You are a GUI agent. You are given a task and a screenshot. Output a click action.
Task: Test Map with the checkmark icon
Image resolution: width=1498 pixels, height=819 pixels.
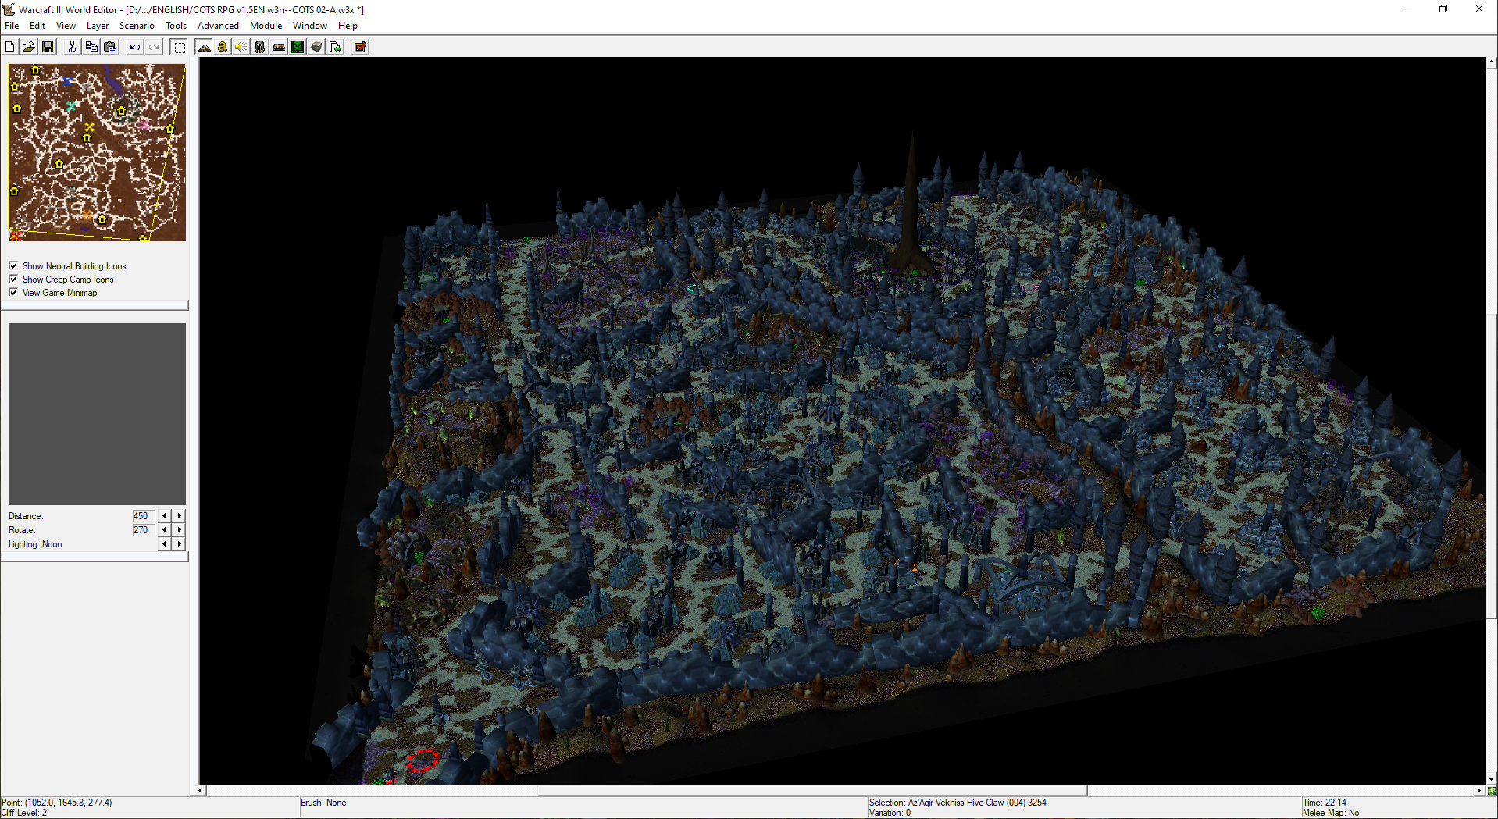[360, 47]
